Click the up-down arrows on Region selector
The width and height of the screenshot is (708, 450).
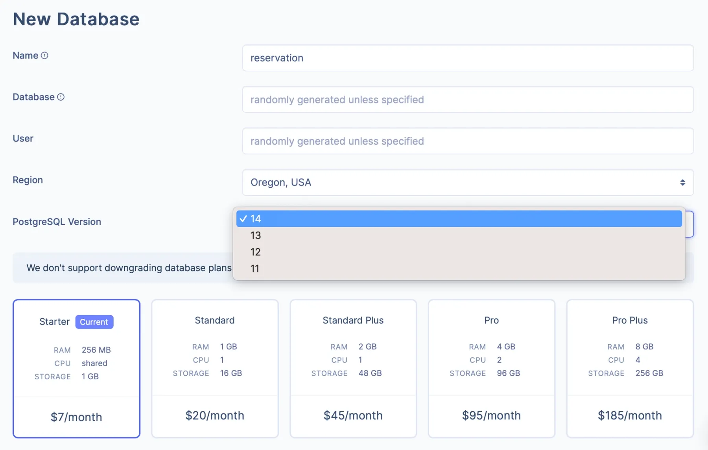coord(682,182)
